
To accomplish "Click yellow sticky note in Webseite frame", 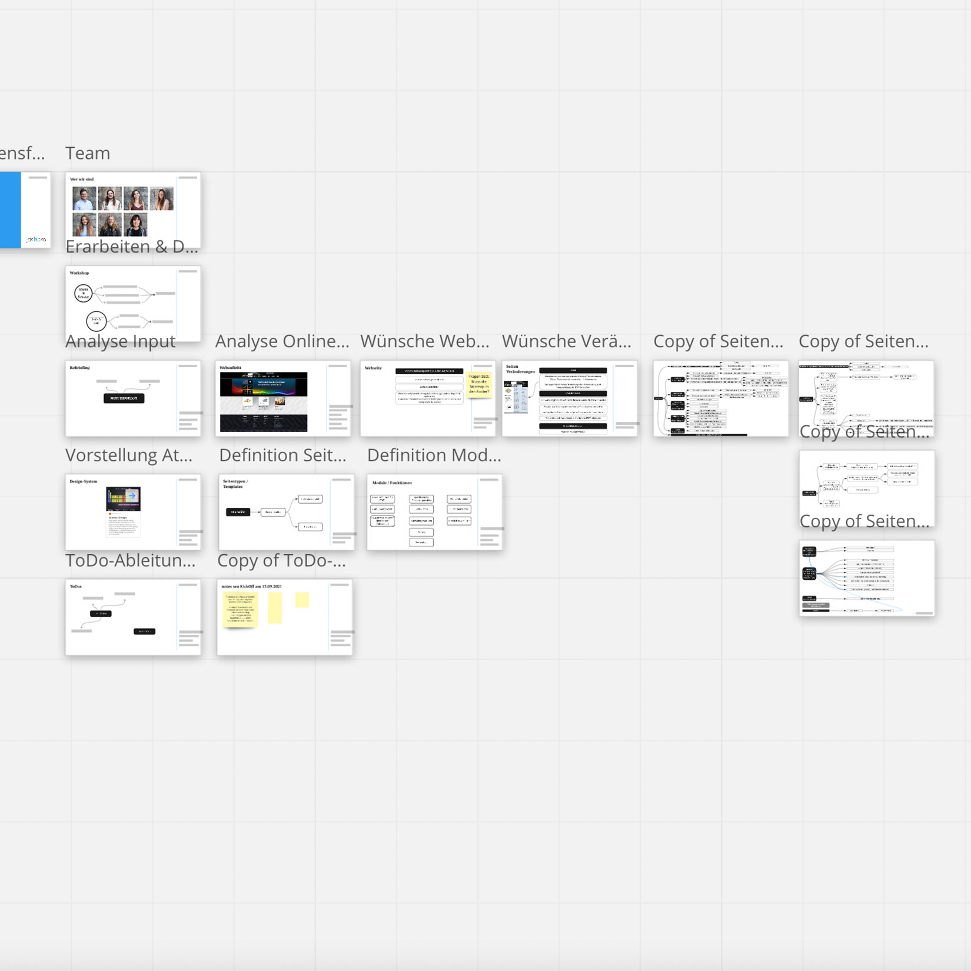I will coord(479,384).
